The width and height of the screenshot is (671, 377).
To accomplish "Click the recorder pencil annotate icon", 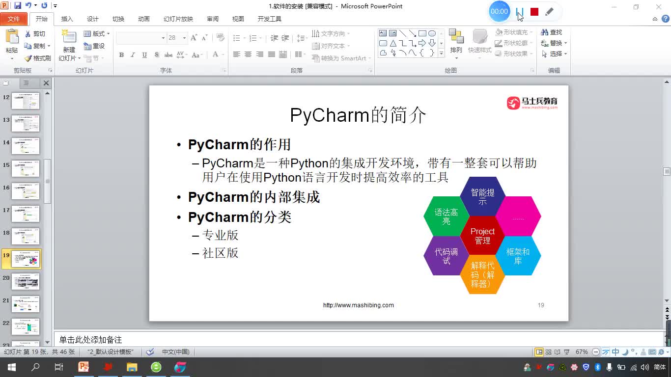I will pyautogui.click(x=550, y=12).
